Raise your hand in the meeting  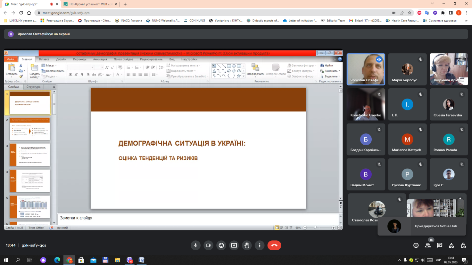[x=246, y=245]
